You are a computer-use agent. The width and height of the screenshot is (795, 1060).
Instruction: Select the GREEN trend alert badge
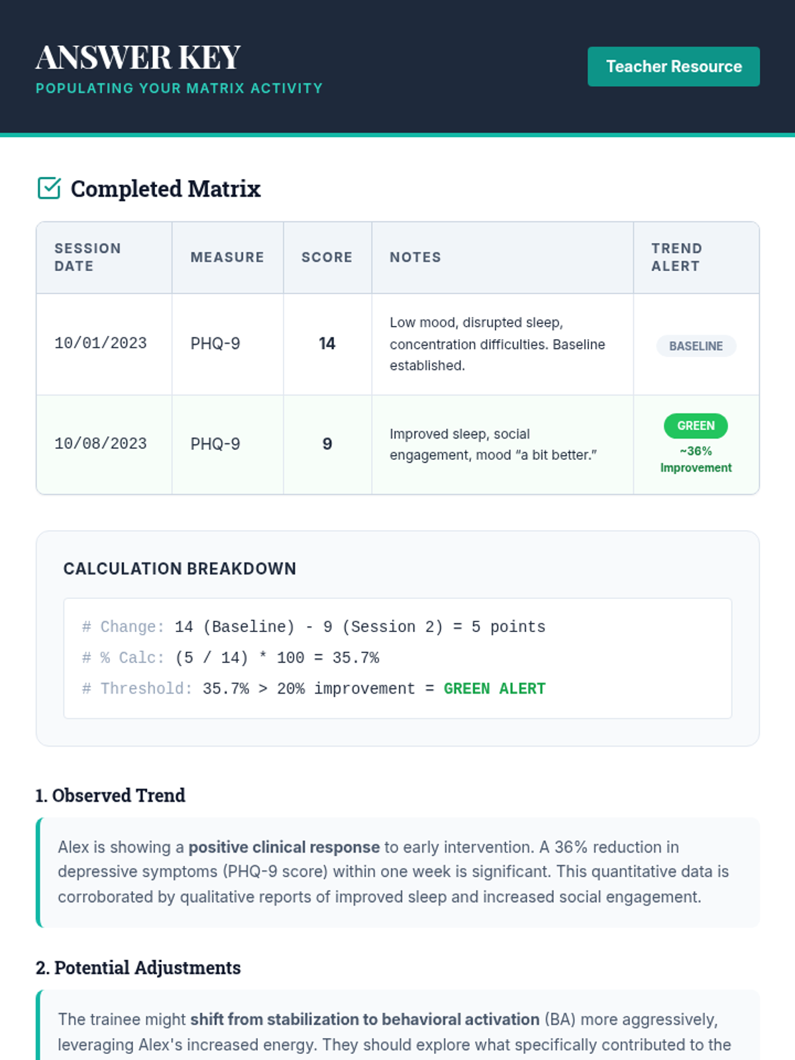696,426
